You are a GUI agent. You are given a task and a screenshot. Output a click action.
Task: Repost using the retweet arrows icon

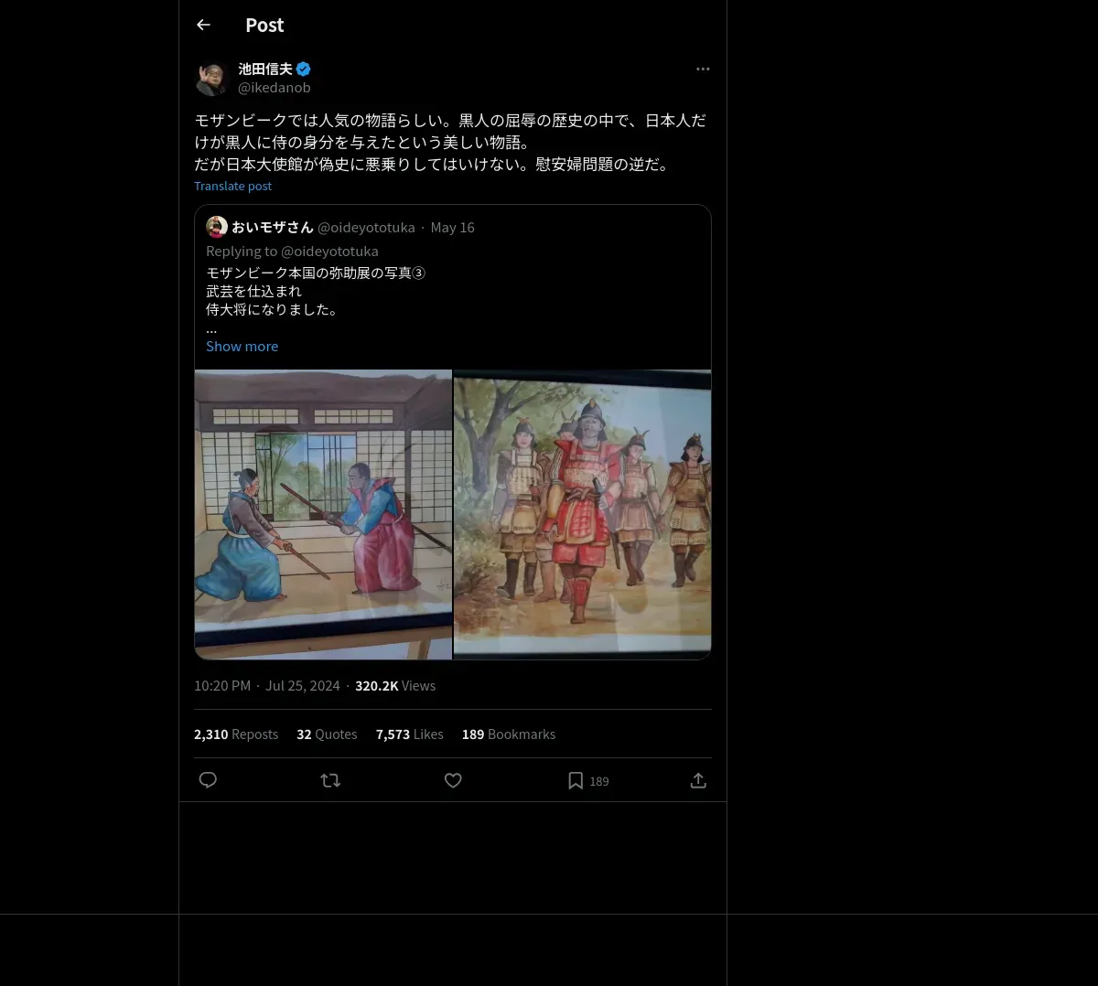tap(330, 780)
